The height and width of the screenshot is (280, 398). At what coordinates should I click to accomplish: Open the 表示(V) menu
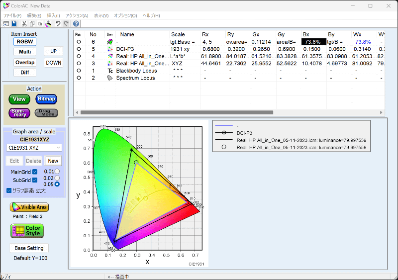click(101, 15)
